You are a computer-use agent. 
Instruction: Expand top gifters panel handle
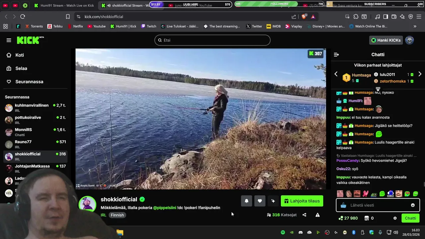click(378, 89)
